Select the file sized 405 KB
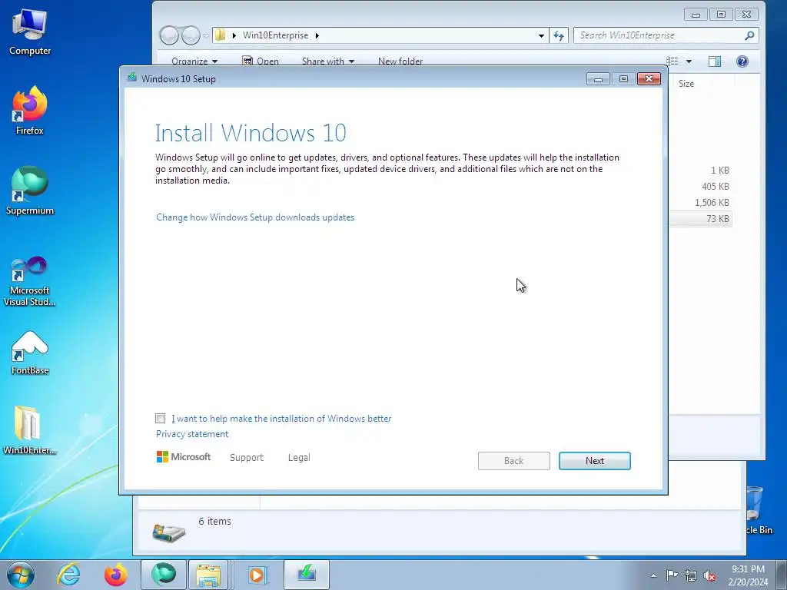The height and width of the screenshot is (590, 787). tap(701, 186)
